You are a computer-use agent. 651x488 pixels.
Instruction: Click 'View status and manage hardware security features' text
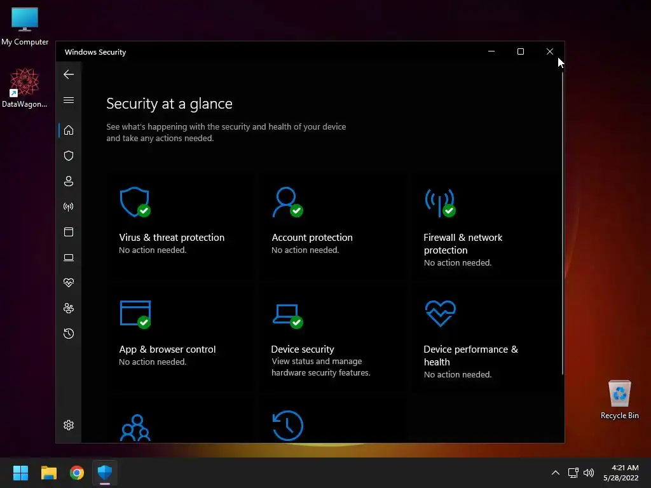click(x=321, y=367)
